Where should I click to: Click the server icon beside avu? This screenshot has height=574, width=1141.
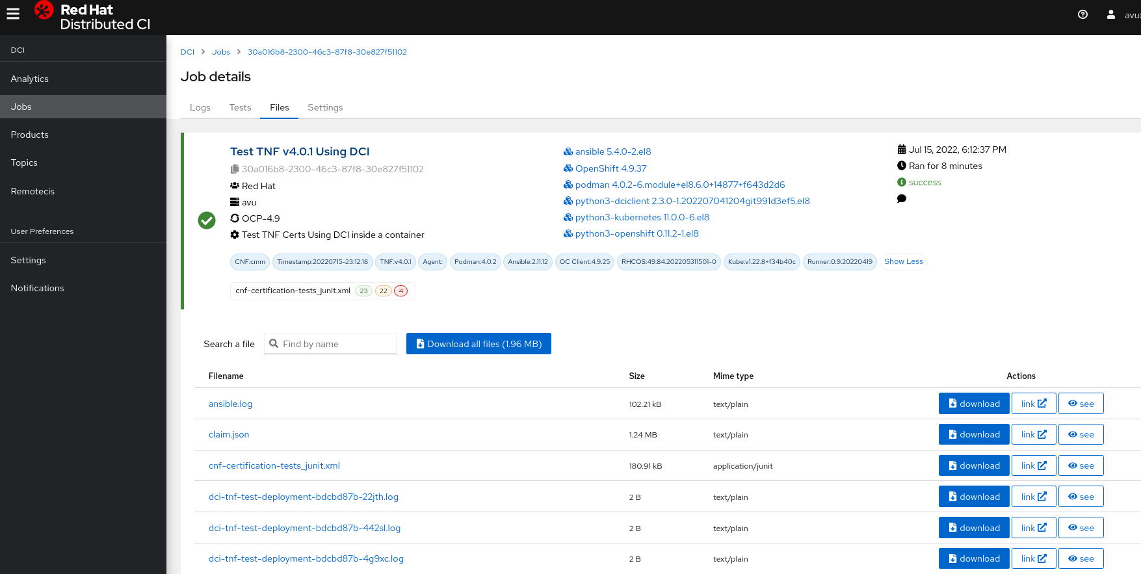[235, 202]
